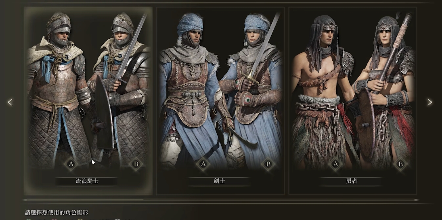Go to previous classes with left arrow
442x220 pixels.
tap(10, 102)
